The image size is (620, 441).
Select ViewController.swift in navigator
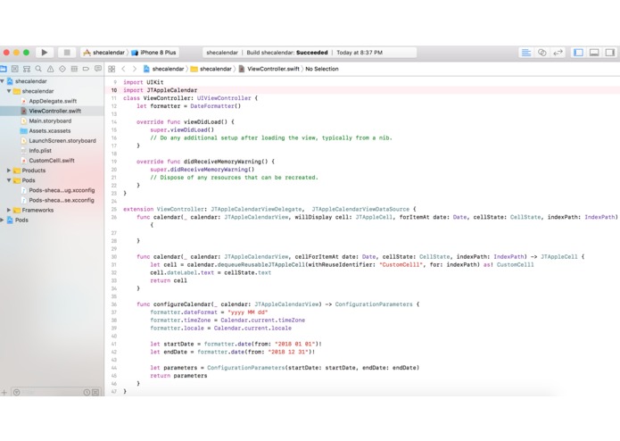[x=52, y=111]
